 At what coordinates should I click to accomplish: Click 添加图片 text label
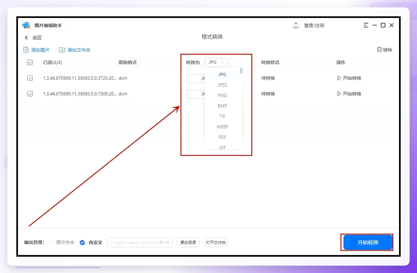click(x=40, y=50)
